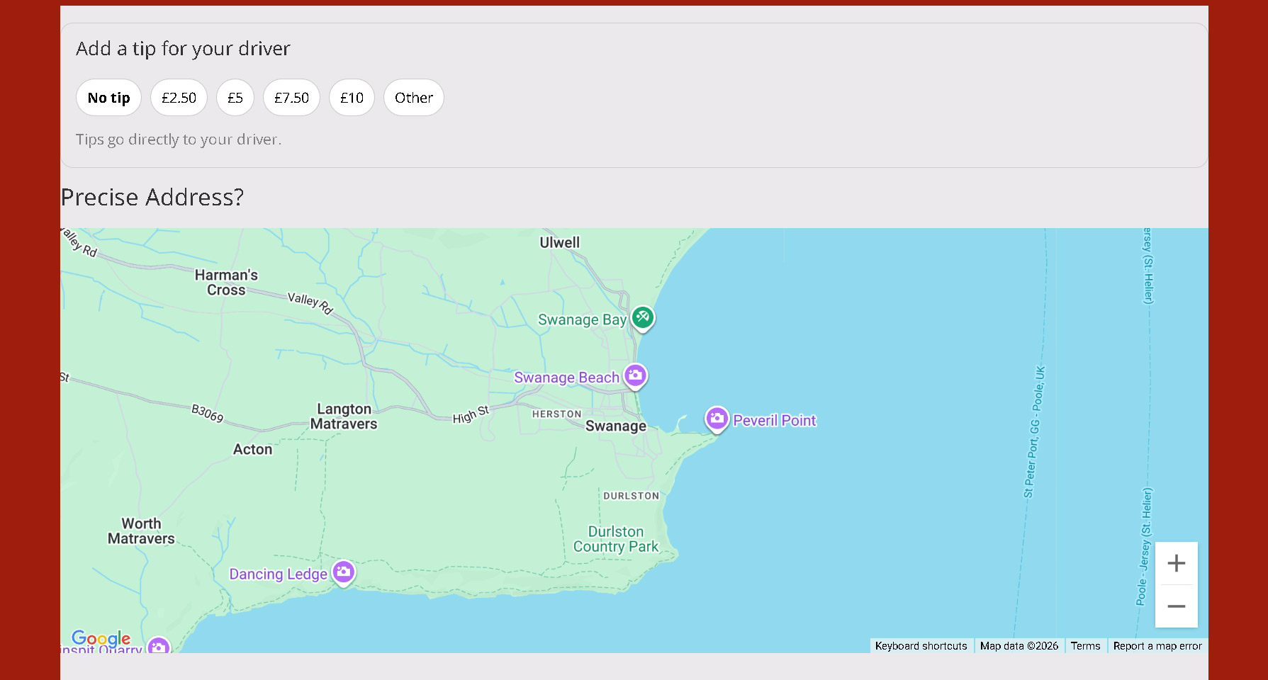The image size is (1268, 680).
Task: Open Google Maps via the Google logo
Action: click(101, 638)
